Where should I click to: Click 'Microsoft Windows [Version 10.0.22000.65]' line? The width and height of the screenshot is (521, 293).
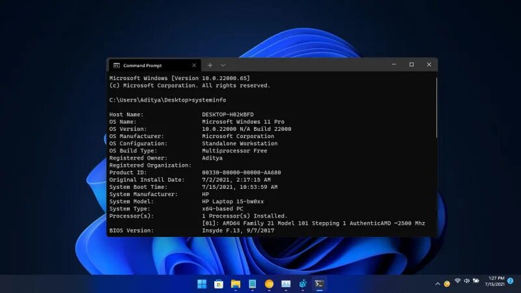point(180,78)
